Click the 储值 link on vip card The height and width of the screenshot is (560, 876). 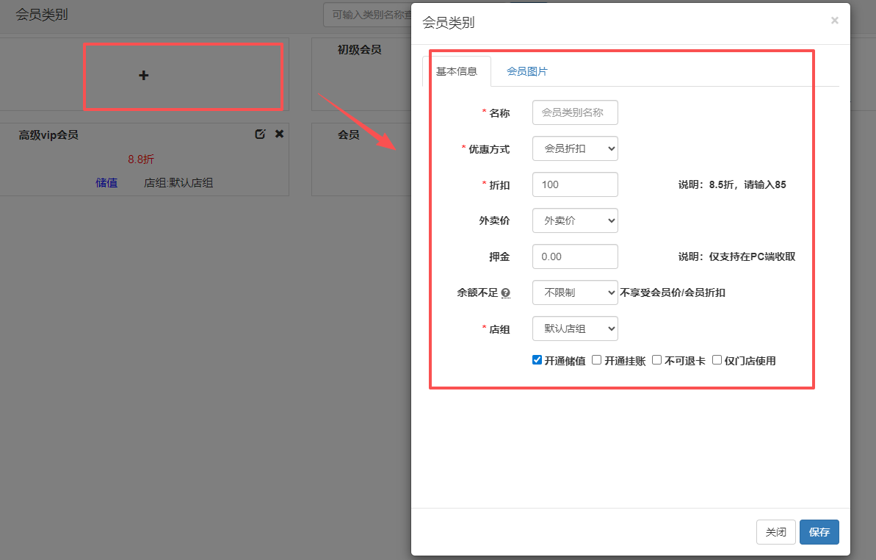[x=106, y=183]
